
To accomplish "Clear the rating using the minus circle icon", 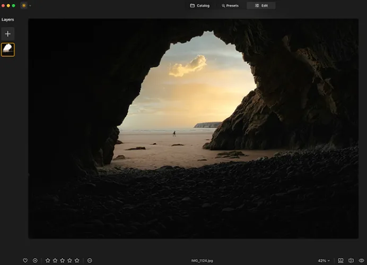I will [90, 261].
